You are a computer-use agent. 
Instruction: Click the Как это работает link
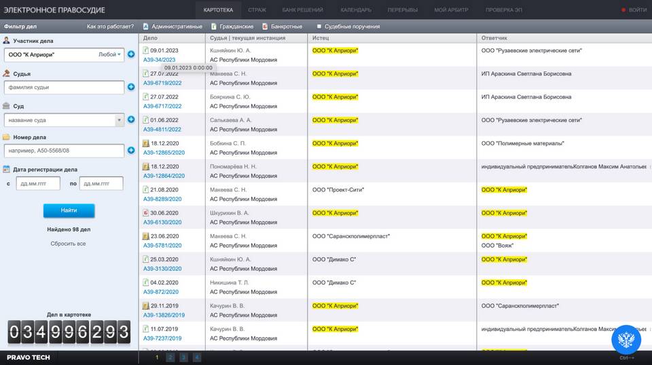point(110,26)
